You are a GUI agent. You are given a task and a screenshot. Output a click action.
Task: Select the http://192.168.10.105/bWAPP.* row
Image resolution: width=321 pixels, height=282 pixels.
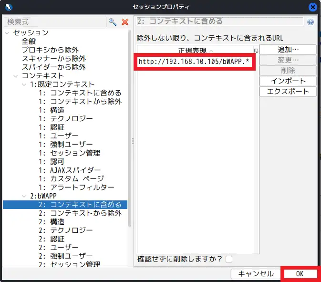pyautogui.click(x=194, y=62)
